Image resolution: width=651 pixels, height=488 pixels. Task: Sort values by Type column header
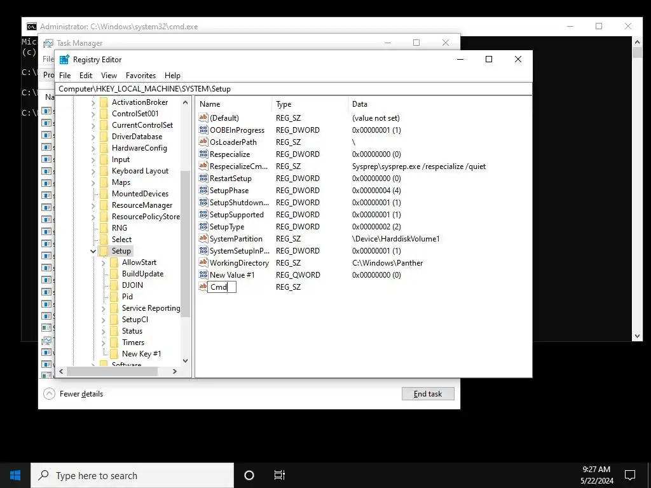310,104
